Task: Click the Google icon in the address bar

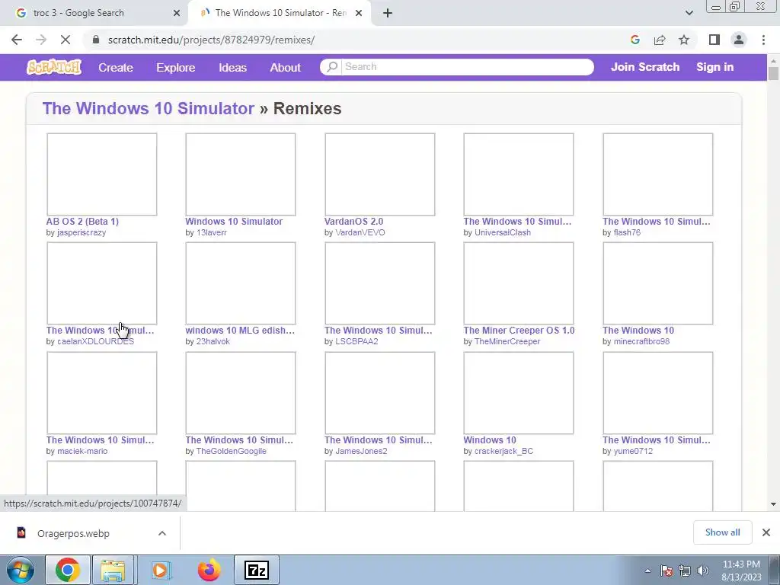Action: pyautogui.click(x=635, y=40)
